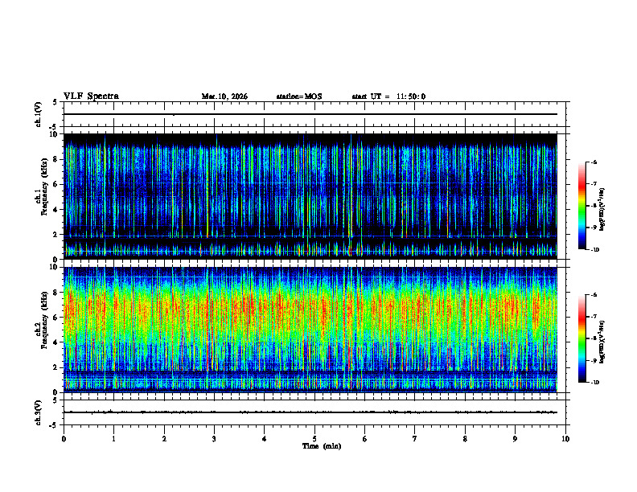
Task: Click the ch.1 voltage waveform trace
Action: (x=310, y=114)
